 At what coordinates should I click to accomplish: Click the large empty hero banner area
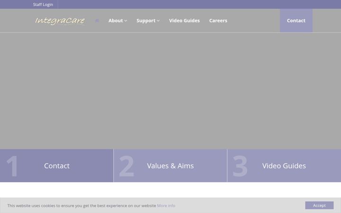coord(170,91)
